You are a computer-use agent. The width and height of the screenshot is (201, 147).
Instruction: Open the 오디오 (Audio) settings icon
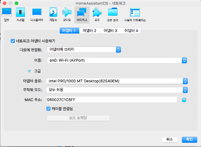click(x=67, y=12)
